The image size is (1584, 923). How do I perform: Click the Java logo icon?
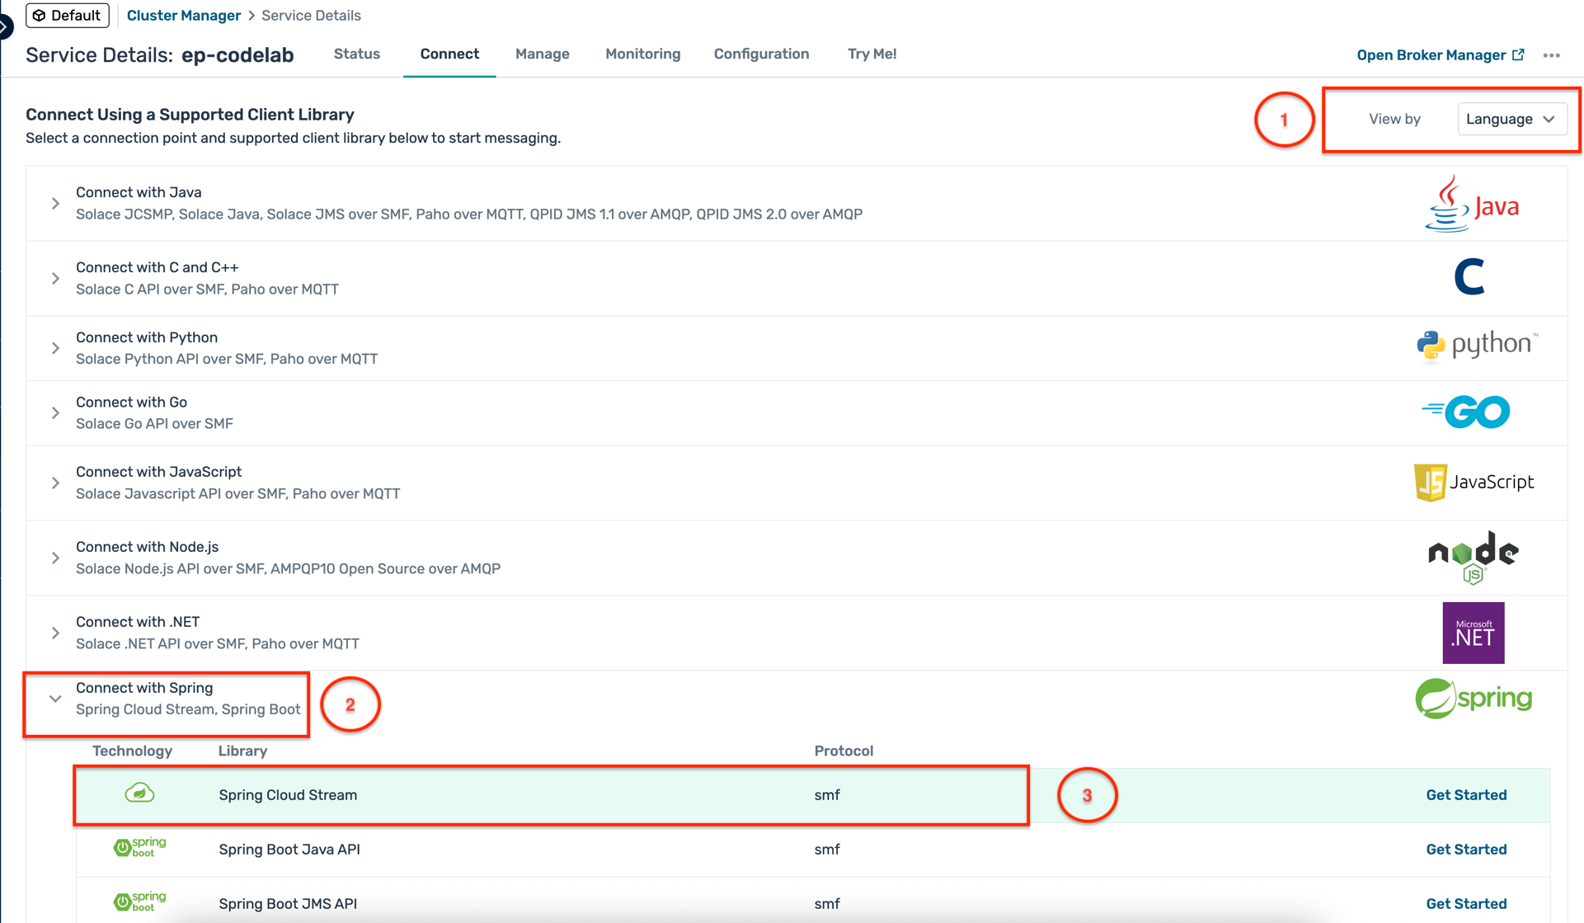coord(1472,204)
